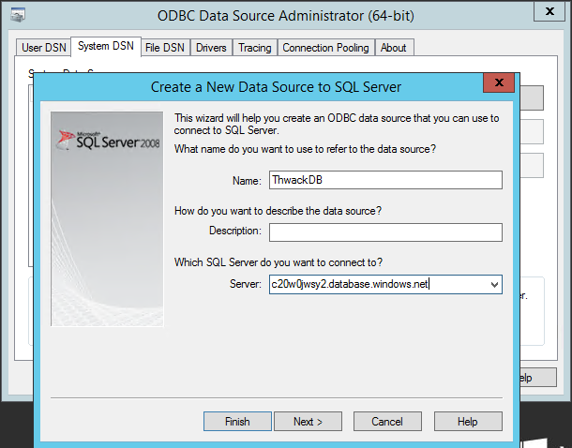Click the 'How do you want to describe' question
The height and width of the screenshot is (448, 572).
pyautogui.click(x=278, y=211)
